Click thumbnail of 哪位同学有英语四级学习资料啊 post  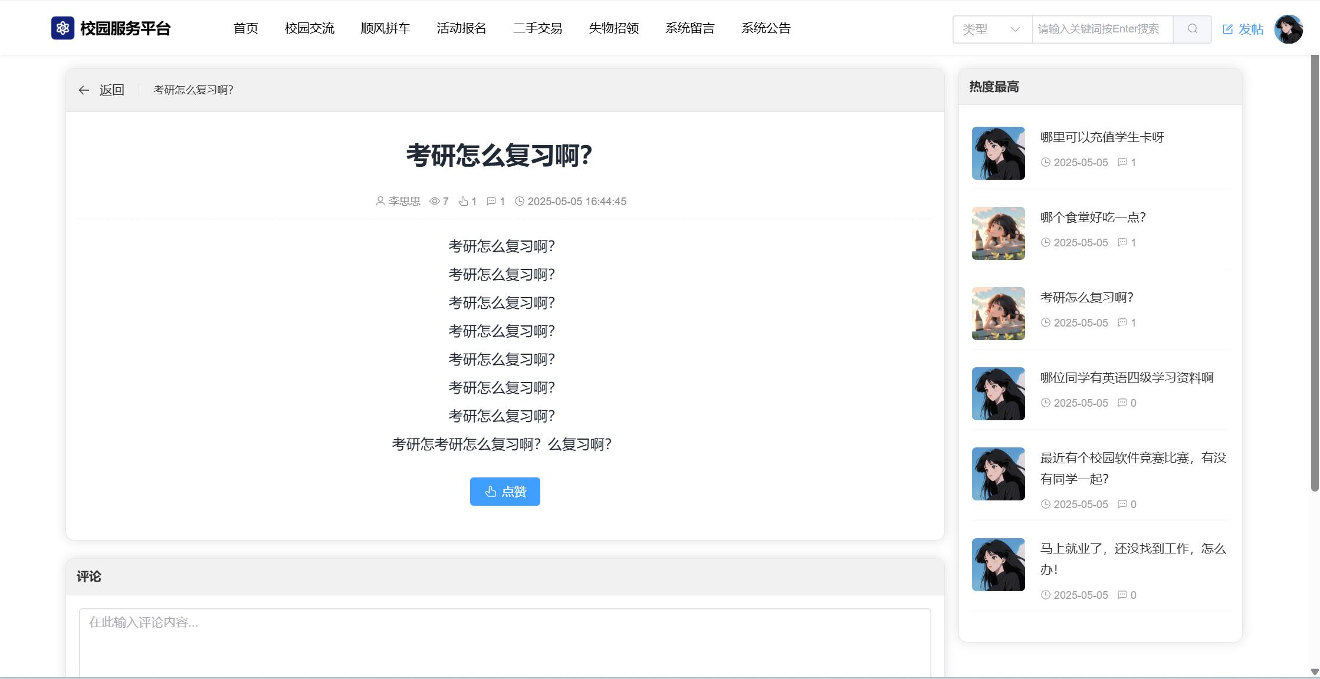click(998, 394)
